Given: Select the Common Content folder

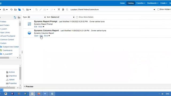Looking at the screenshot, I should click(x=7, y=40).
